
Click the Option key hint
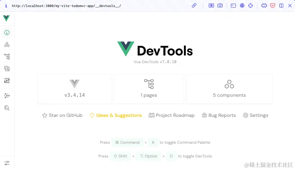[x=148, y=156]
